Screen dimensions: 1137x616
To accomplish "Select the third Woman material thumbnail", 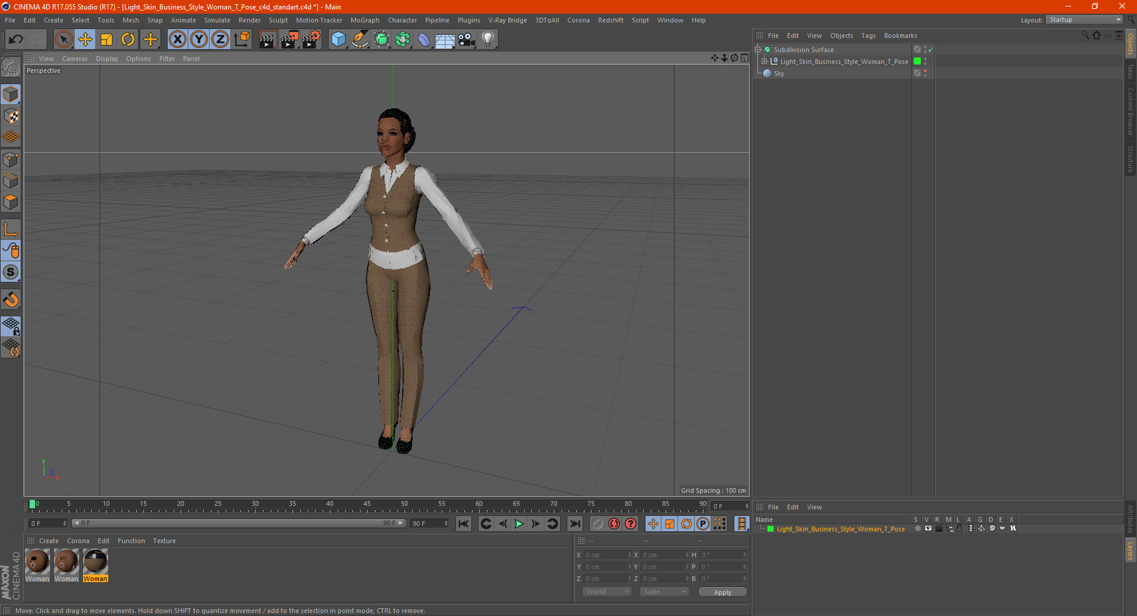I will point(95,566).
